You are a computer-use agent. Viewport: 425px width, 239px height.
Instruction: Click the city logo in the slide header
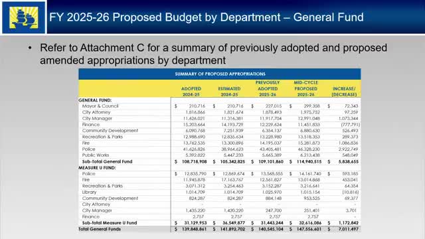(x=24, y=17)
